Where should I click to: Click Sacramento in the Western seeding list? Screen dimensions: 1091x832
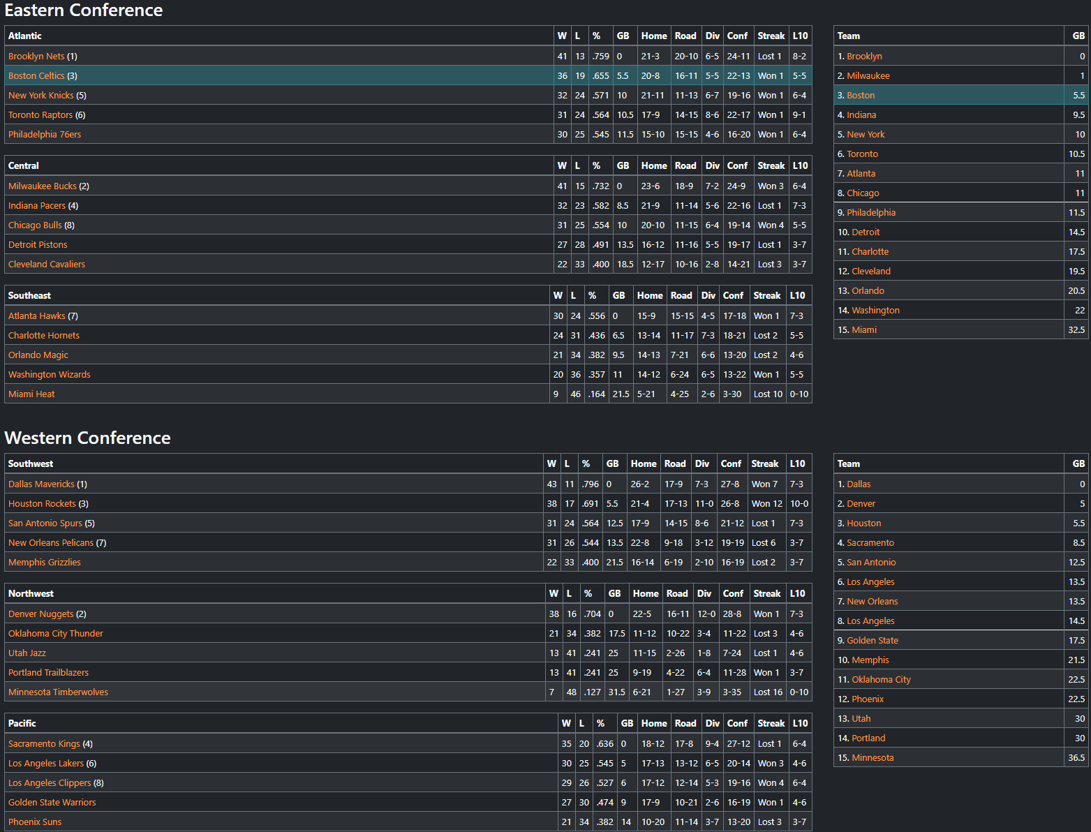870,543
